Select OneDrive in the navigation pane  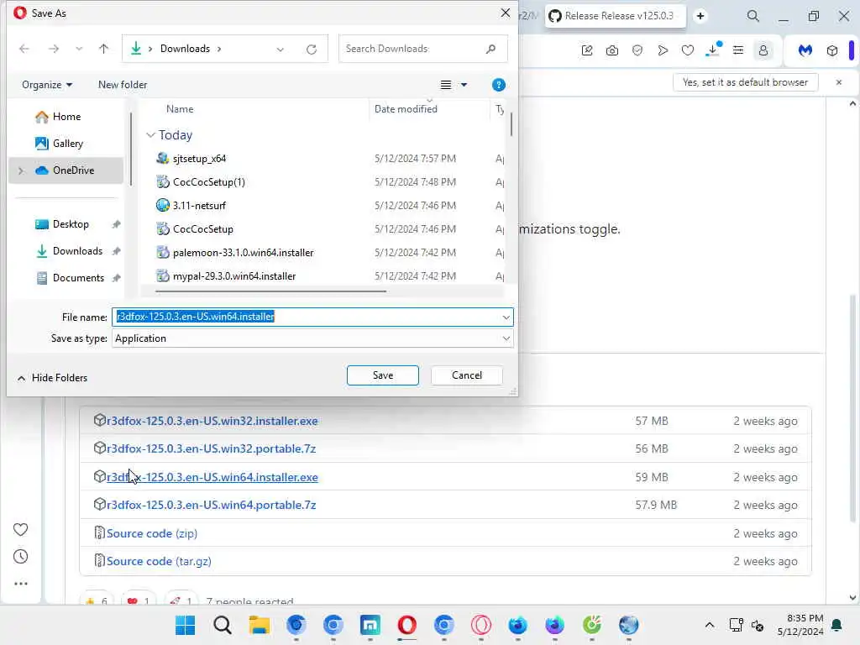[x=66, y=170]
